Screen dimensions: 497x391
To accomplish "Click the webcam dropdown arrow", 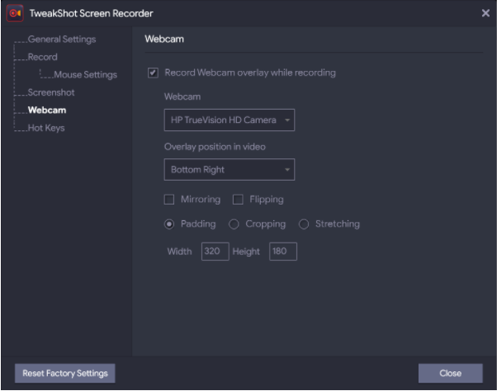I will (x=287, y=120).
